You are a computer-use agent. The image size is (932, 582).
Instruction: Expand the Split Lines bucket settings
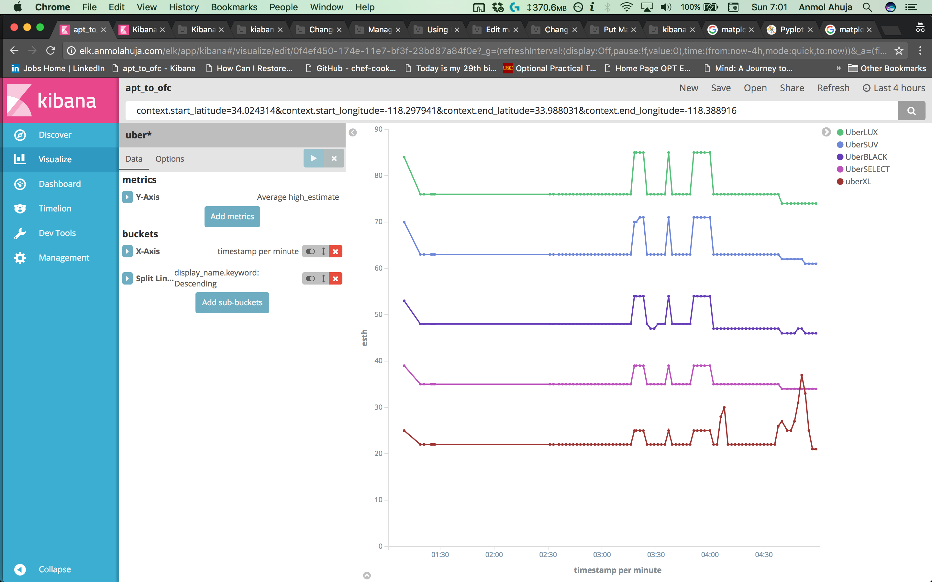coord(128,278)
